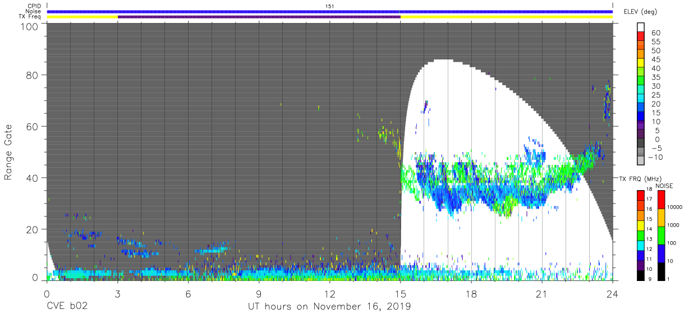The image size is (689, 318).
Task: Click the 45 label on the ELEV colorbar
Action: [x=656, y=59]
